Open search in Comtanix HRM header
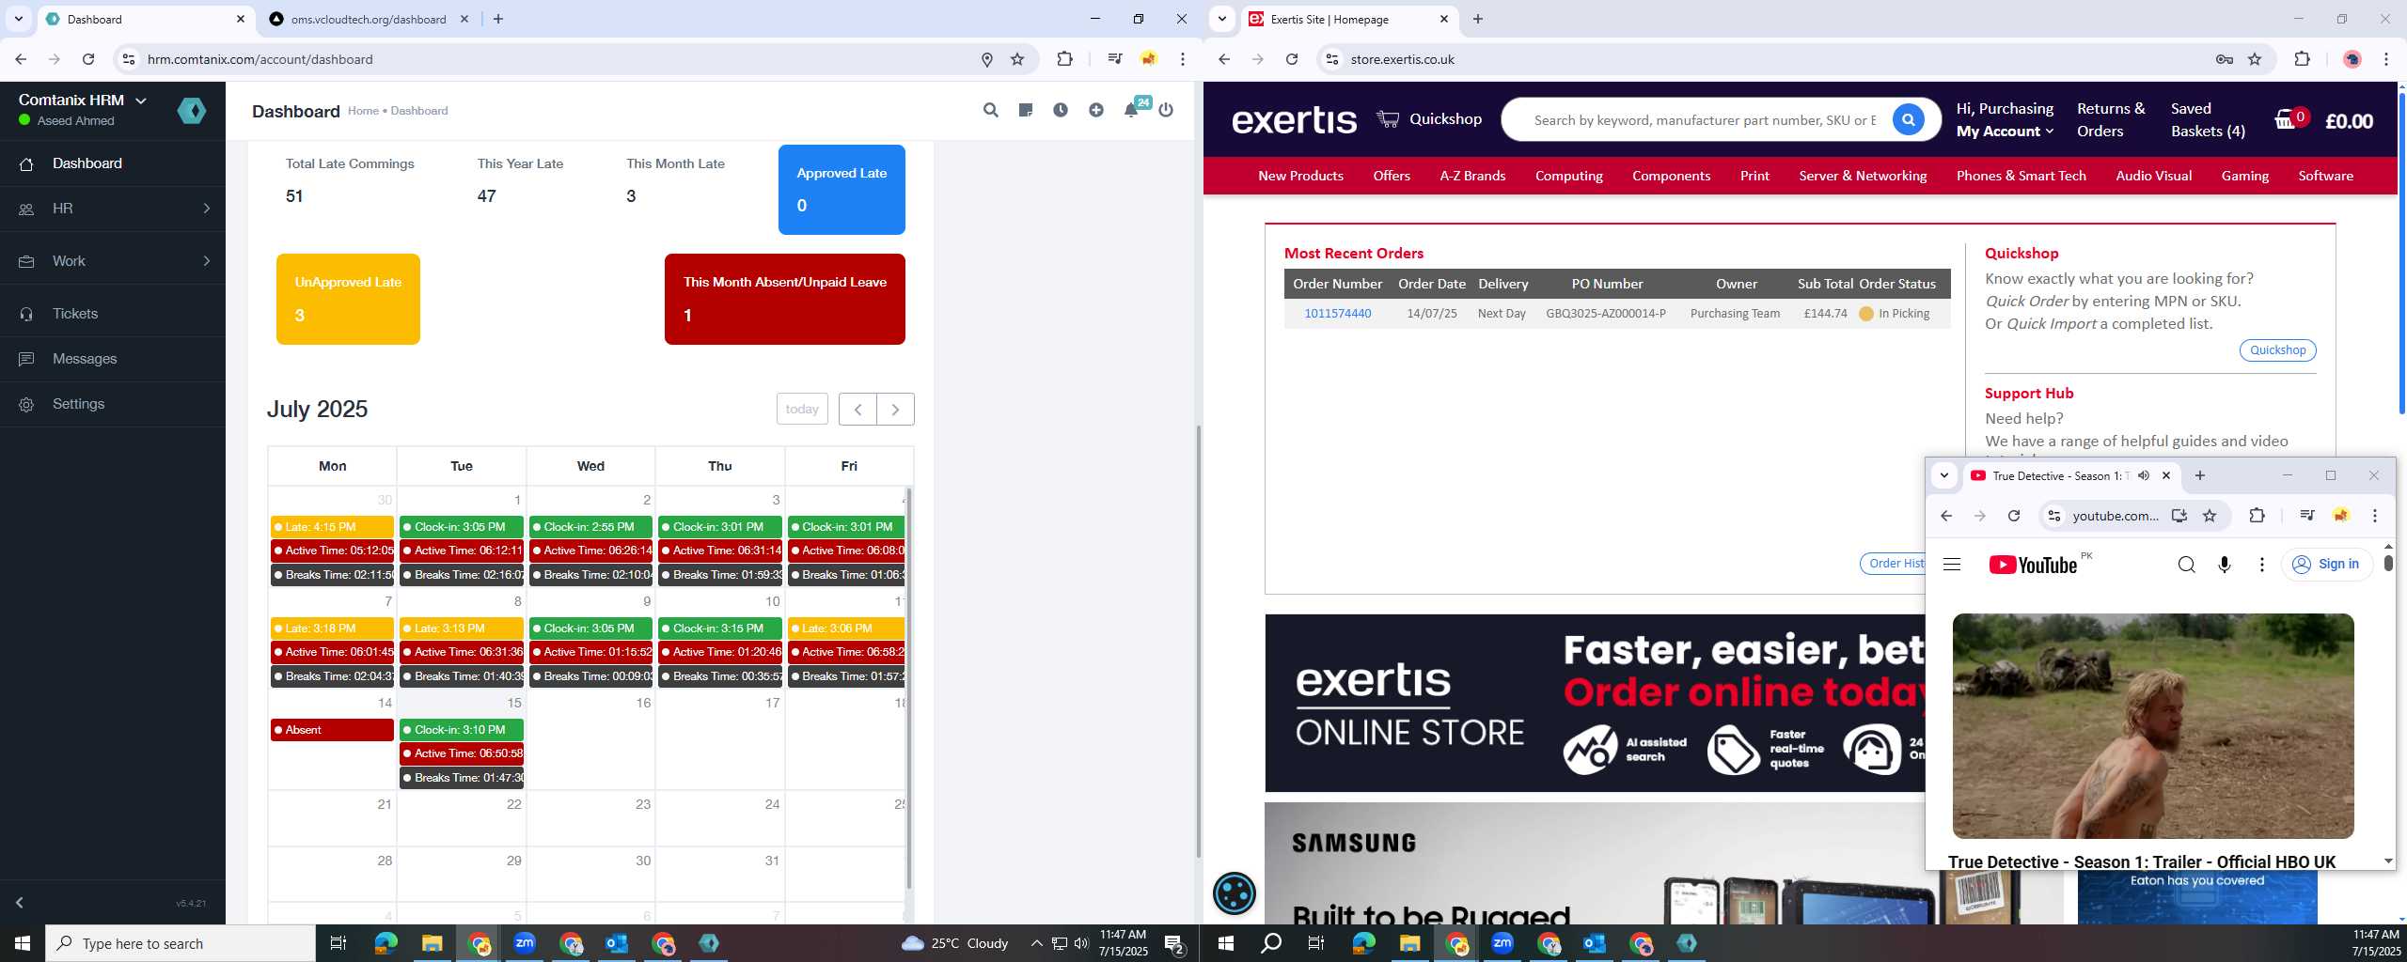2407x962 pixels. pos(990,110)
